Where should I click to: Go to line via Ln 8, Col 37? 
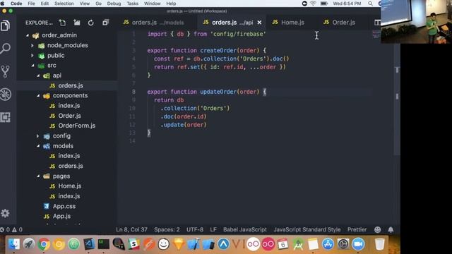[131, 229]
